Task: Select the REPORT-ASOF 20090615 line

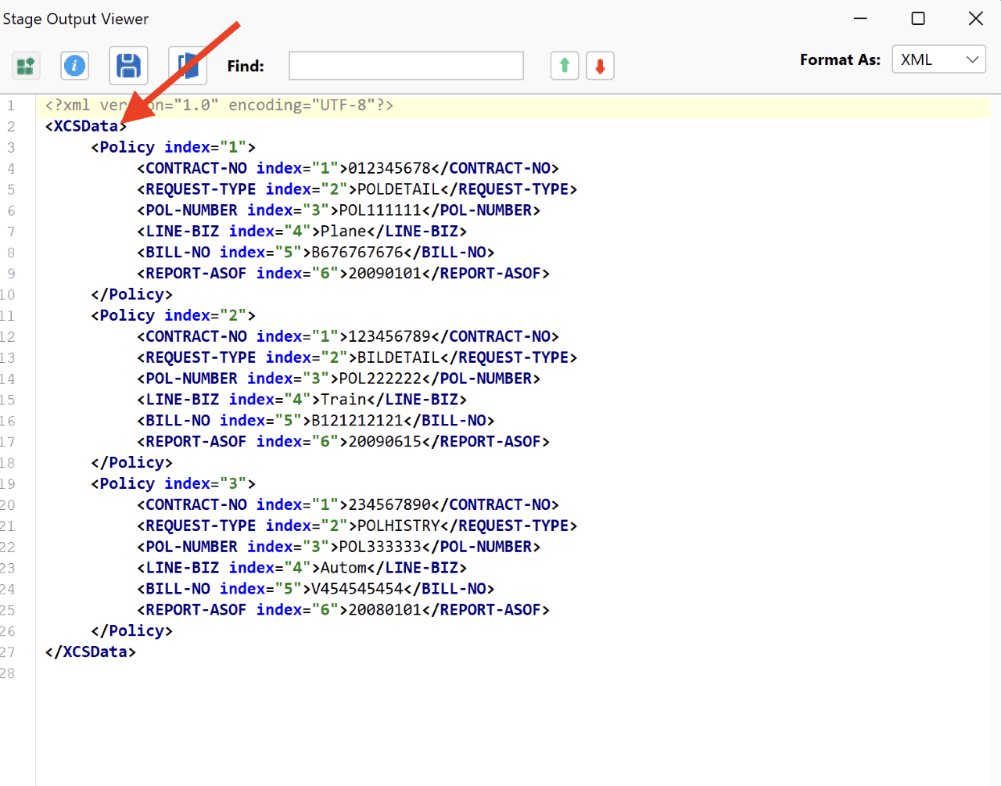Action: (x=343, y=442)
